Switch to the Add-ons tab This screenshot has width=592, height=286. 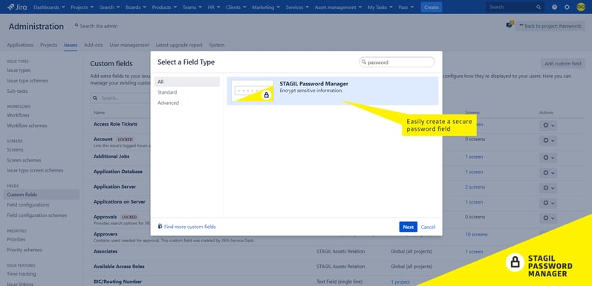coord(94,45)
